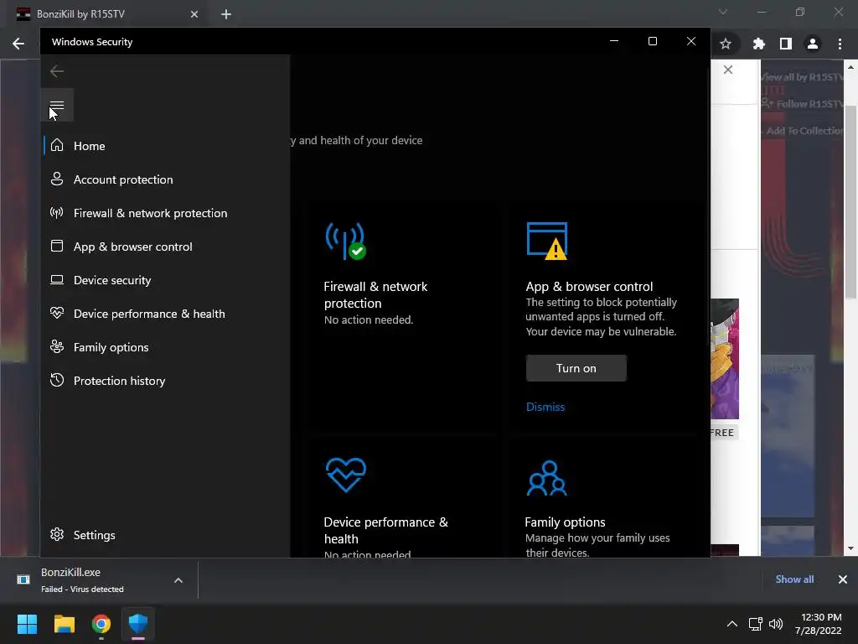Click the page scrollbar down arrow
Viewport: 858px width, 644px height.
point(850,548)
